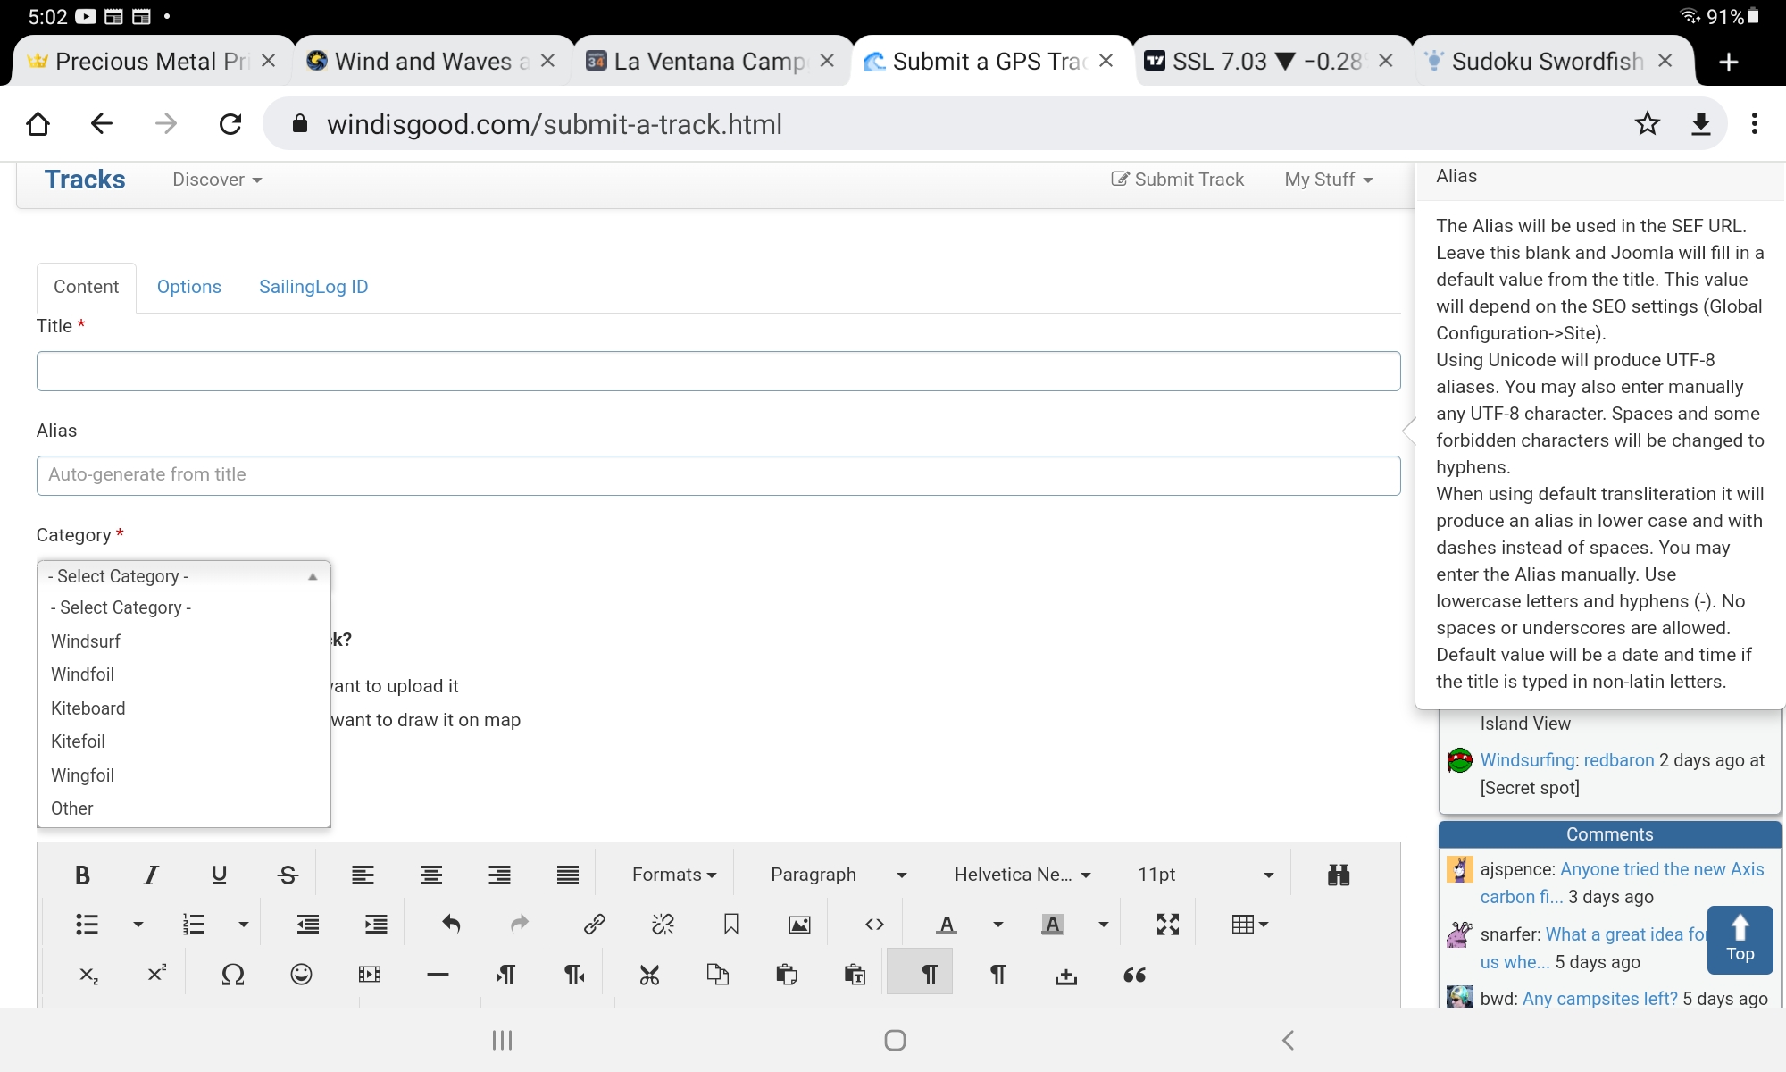Click the emoticon smiley icon
Image resolution: width=1786 pixels, height=1072 pixels.
(x=301, y=975)
